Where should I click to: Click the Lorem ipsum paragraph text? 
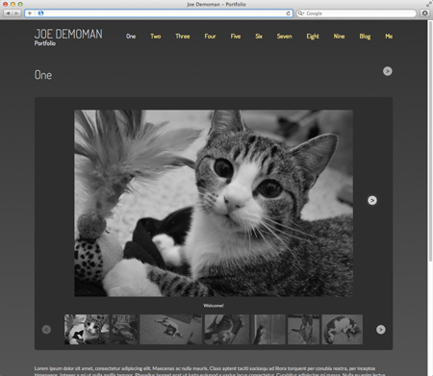210,371
